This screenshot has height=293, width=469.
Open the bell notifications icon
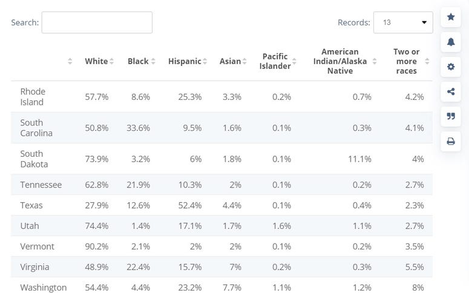[451, 42]
